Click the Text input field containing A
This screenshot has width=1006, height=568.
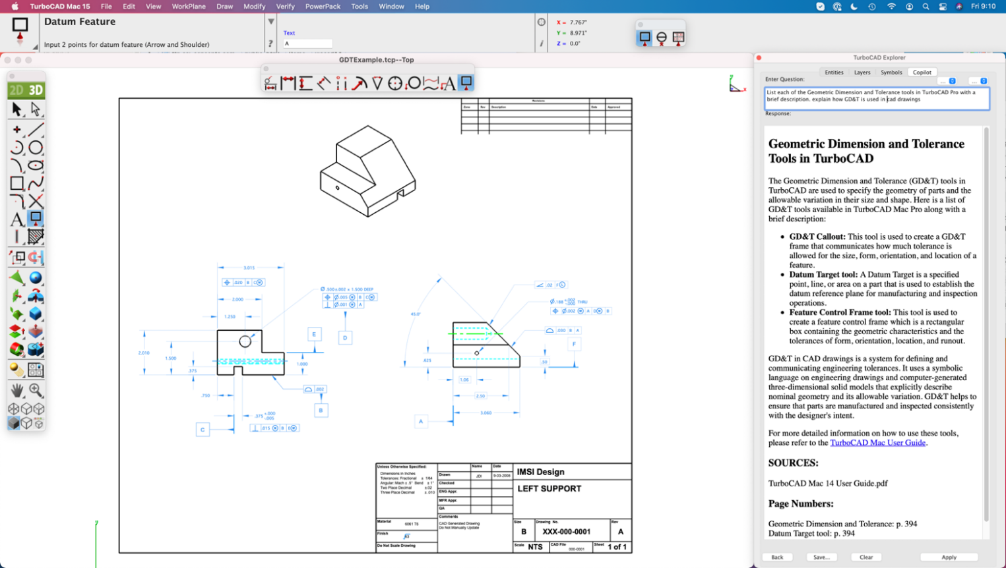(x=307, y=43)
